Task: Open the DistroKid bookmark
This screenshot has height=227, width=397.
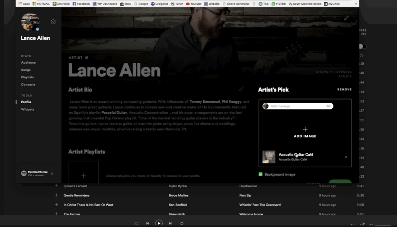Action: pos(61,4)
